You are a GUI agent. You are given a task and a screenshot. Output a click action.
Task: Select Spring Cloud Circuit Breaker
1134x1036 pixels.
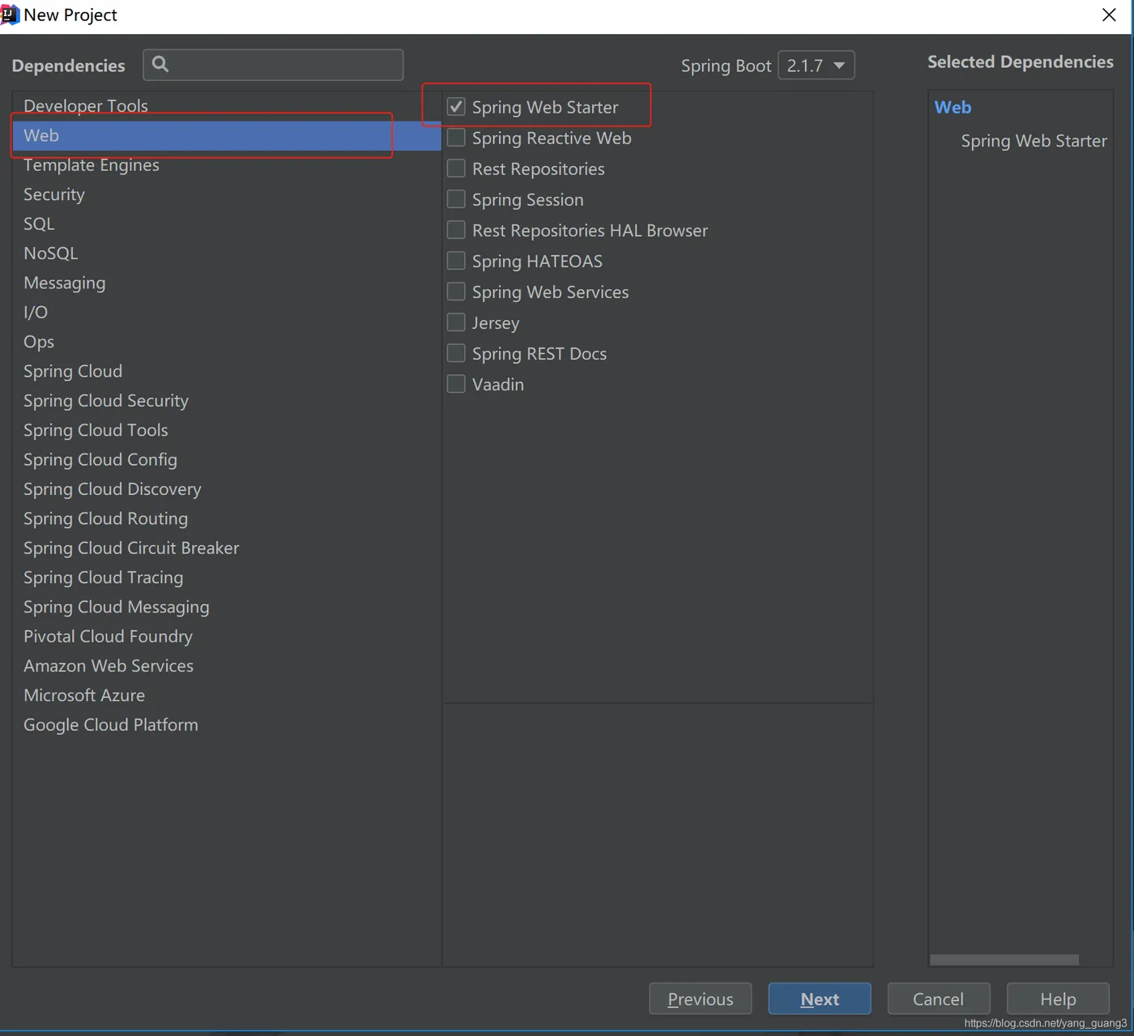click(227, 548)
